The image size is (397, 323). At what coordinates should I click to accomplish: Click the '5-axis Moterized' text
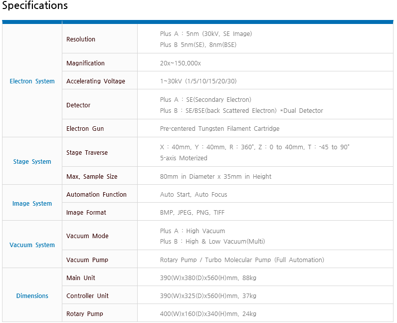[184, 158]
